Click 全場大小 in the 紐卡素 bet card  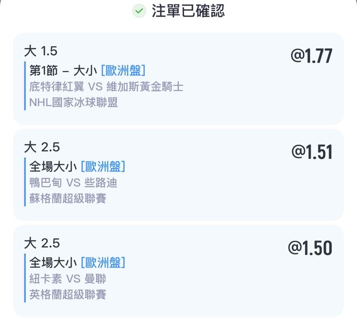tap(53, 263)
